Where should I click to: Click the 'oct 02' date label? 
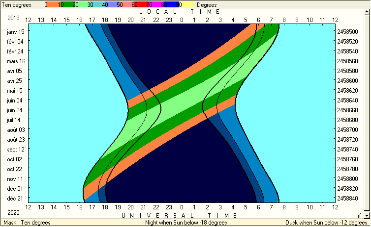point(14,159)
